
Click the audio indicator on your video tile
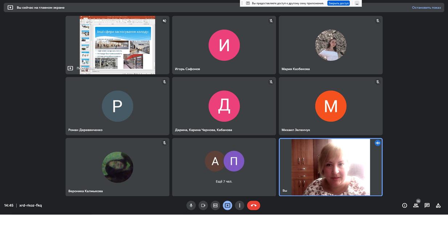coord(378,143)
